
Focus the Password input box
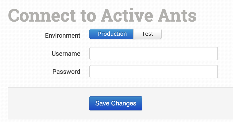point(153,72)
